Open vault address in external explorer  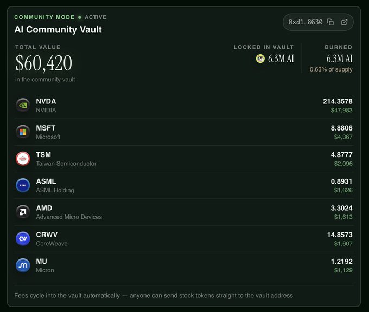pyautogui.click(x=344, y=22)
